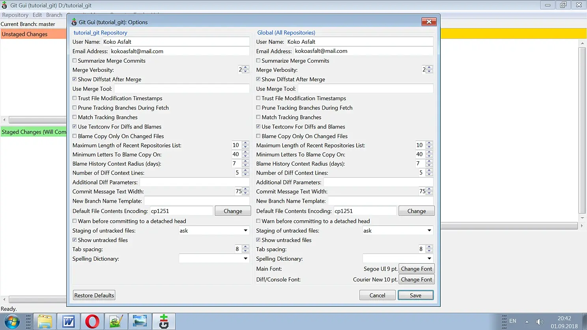The width and height of the screenshot is (587, 330).
Task: Open the Branch menu
Action: (x=54, y=15)
